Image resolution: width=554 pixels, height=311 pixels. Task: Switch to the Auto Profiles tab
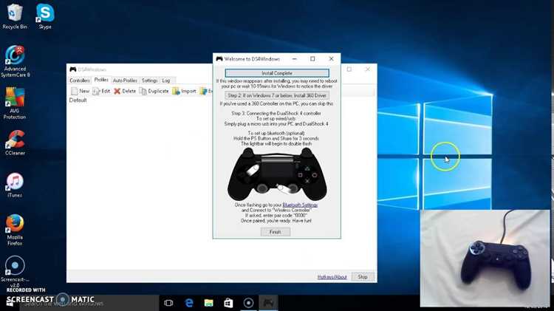125,81
